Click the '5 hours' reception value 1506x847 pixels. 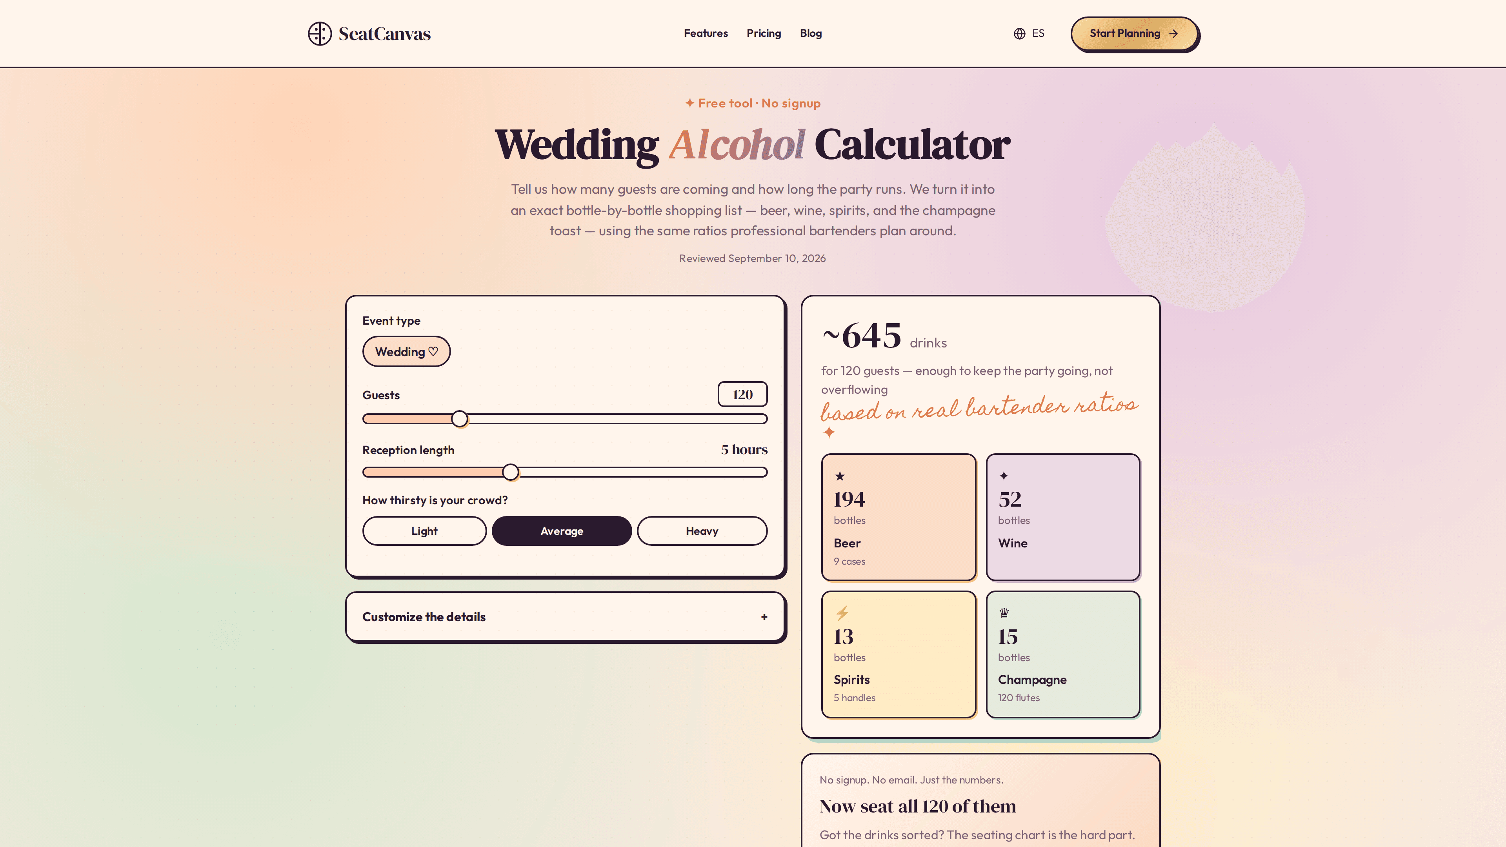click(744, 449)
